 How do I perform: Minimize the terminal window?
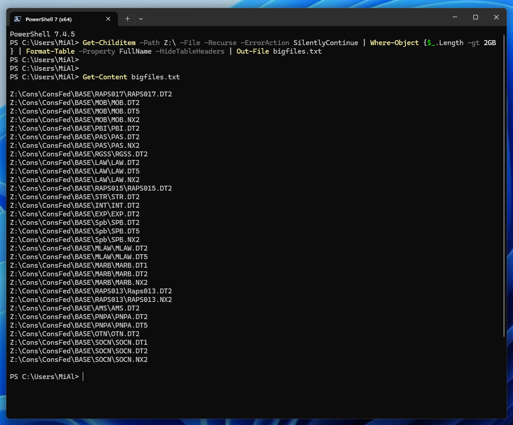point(454,18)
